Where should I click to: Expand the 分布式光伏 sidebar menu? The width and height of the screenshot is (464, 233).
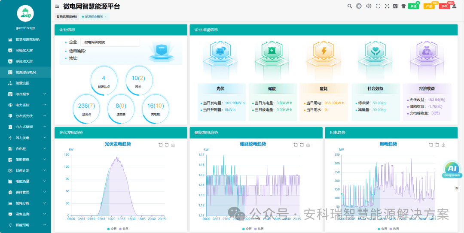coord(25,116)
